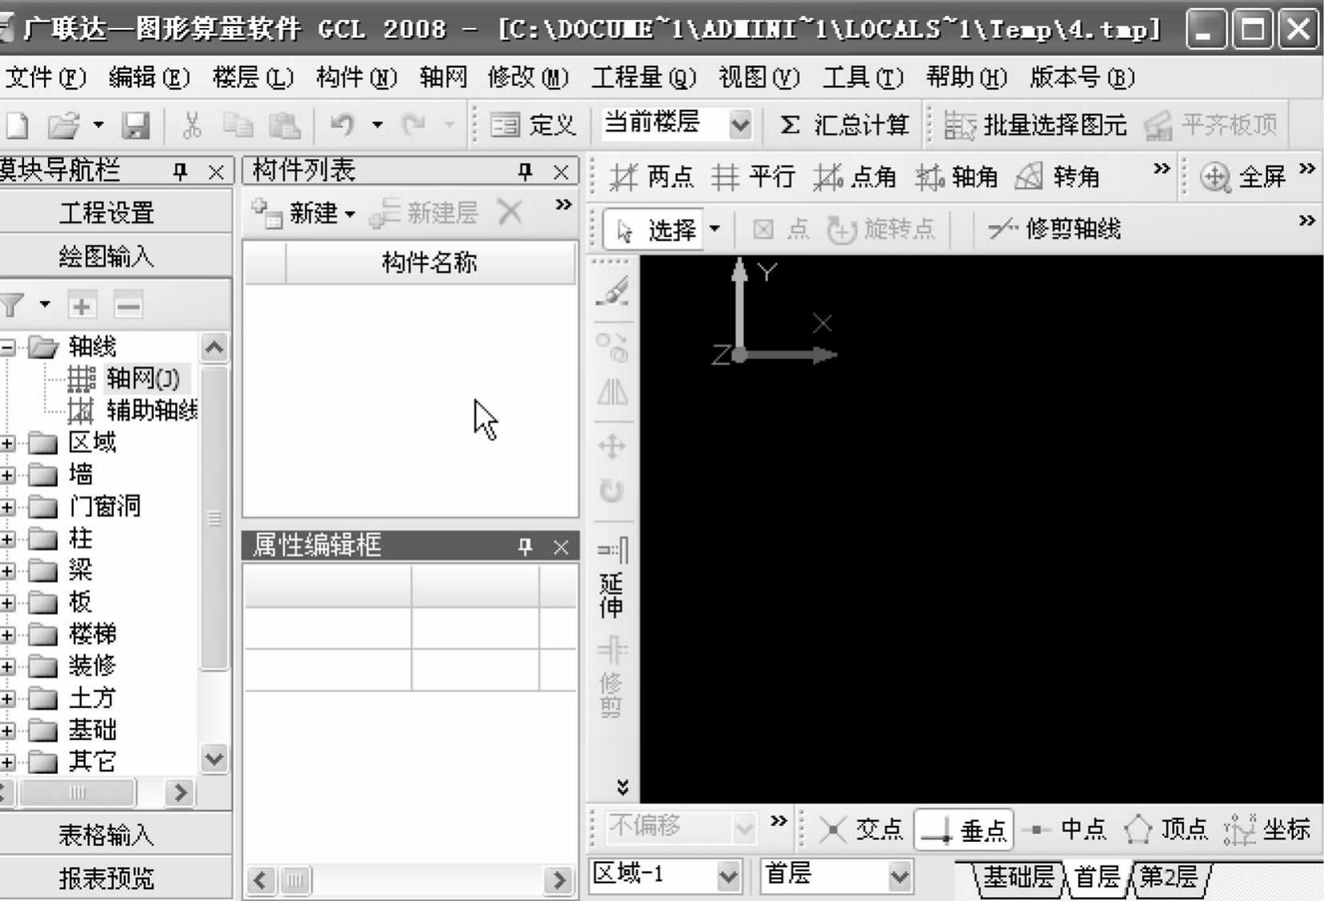
Task: Click the 工程设置 button
Action: coord(107,213)
